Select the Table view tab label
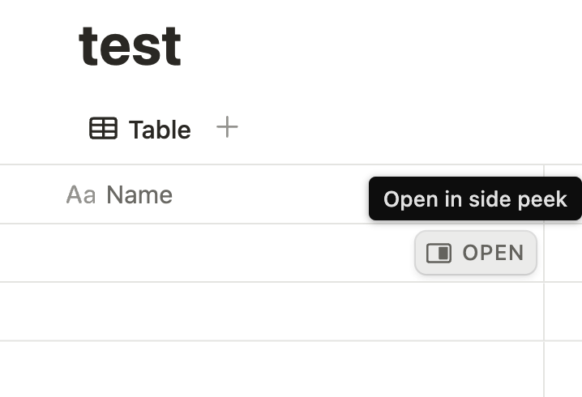This screenshot has width=582, height=397. click(x=160, y=130)
